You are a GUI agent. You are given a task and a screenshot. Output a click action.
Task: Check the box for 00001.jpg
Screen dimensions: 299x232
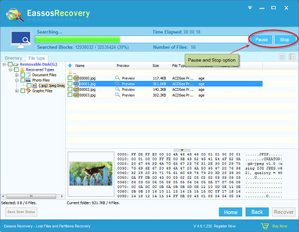pos(70,84)
